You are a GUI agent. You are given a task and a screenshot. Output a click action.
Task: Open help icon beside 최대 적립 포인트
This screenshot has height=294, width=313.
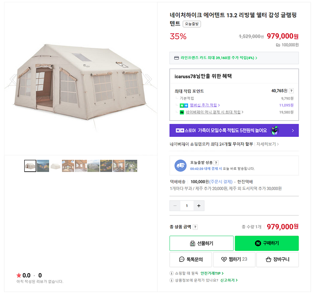click(x=291, y=91)
